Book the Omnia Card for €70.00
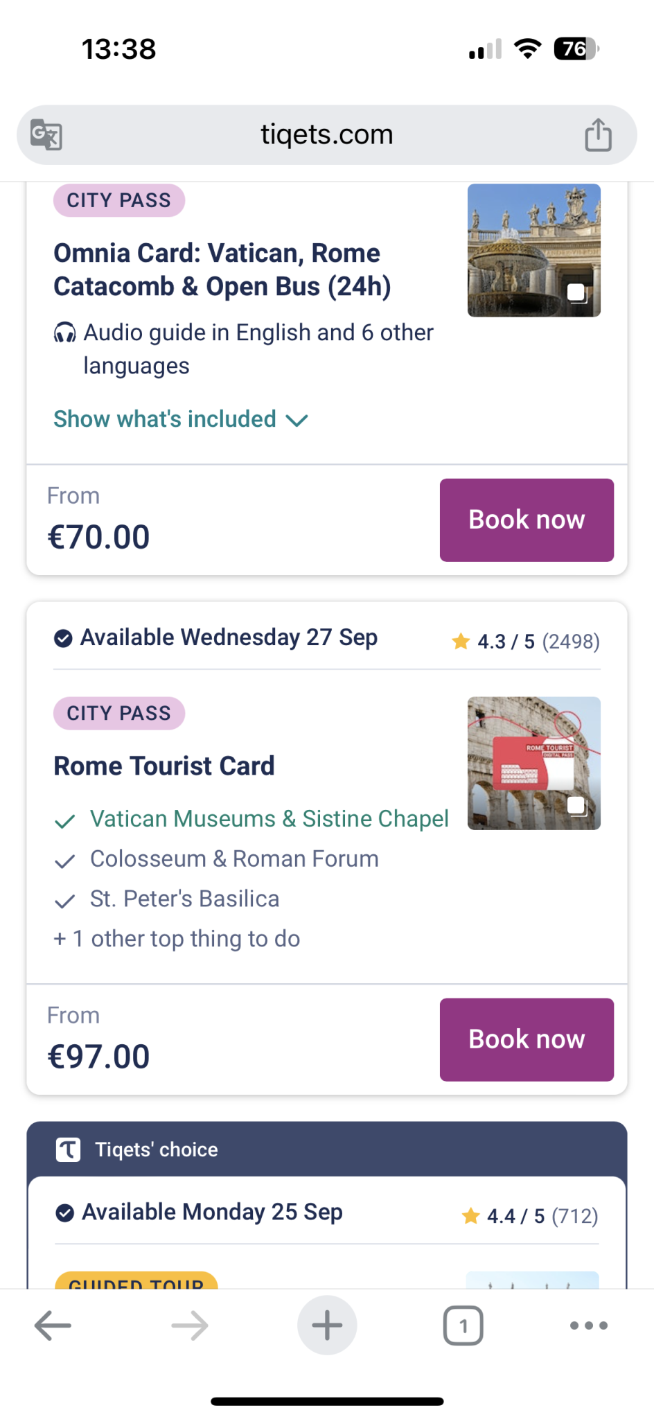Image resolution: width=654 pixels, height=1419 pixels. coord(527,520)
